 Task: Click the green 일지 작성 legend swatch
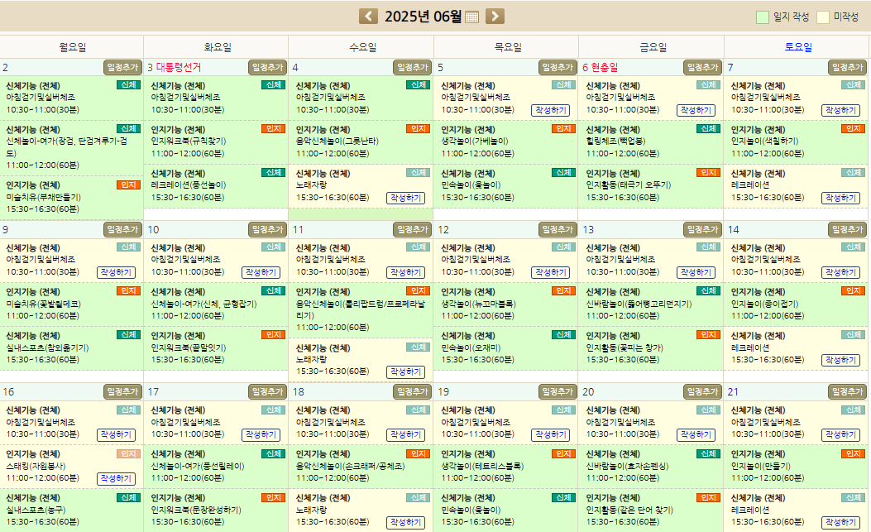point(762,17)
